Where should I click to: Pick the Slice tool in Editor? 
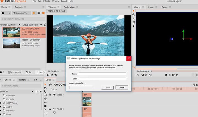coord(45,91)
